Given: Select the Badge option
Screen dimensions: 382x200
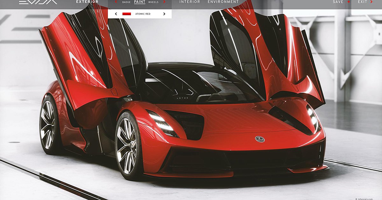Looking at the screenshot, I should pos(126,2).
